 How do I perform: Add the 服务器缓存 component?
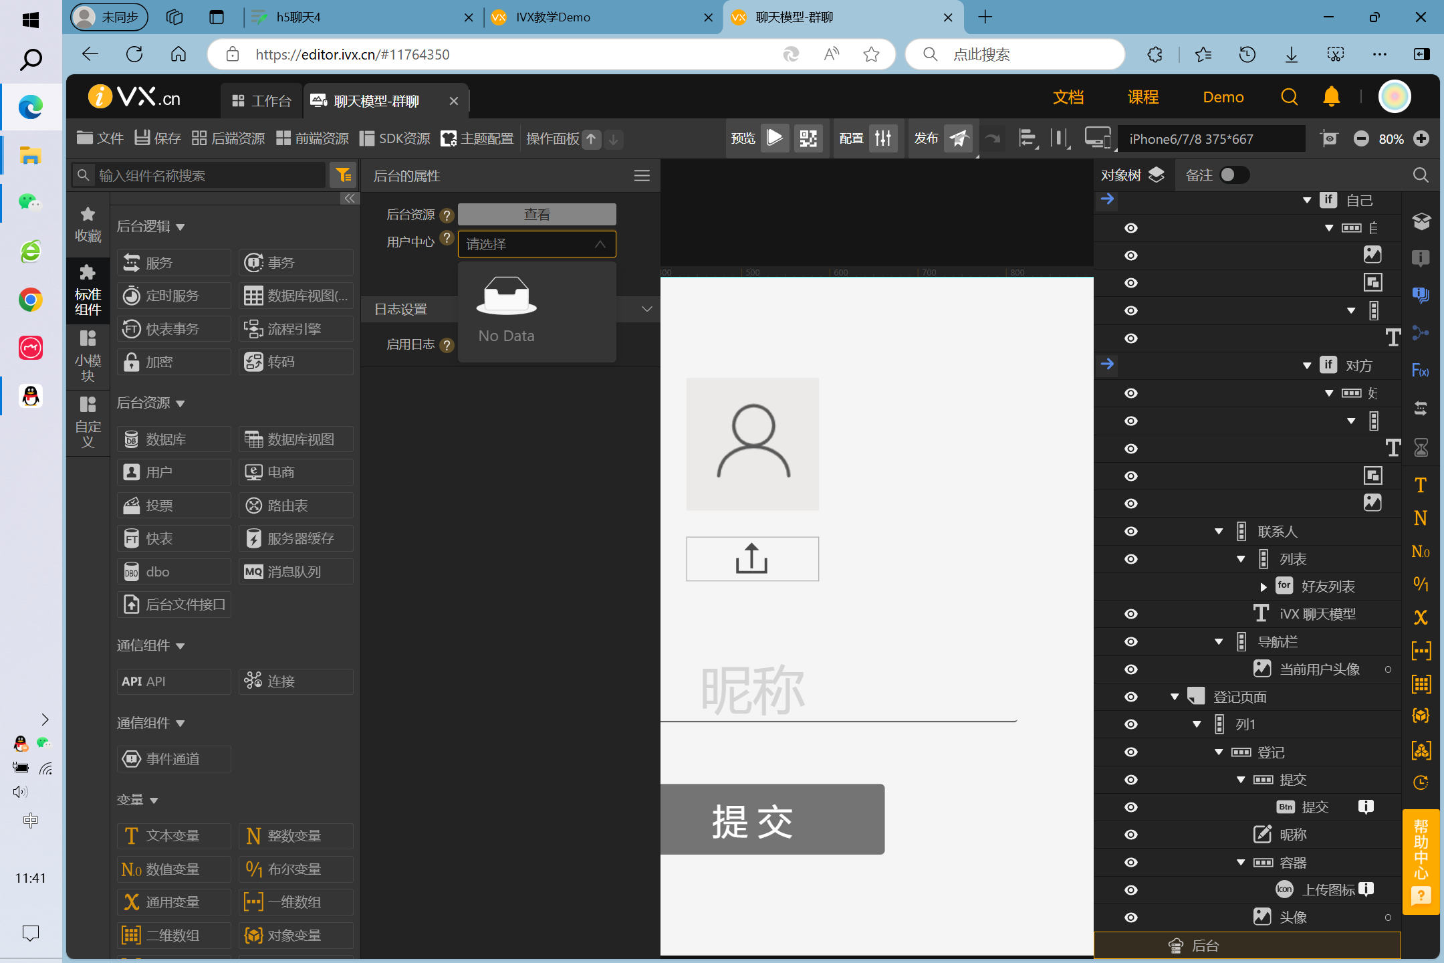[x=296, y=538]
